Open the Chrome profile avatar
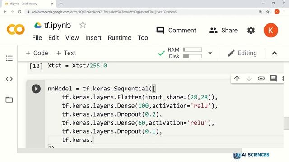Image resolution: width=289 pixels, height=162 pixels. (x=277, y=12)
